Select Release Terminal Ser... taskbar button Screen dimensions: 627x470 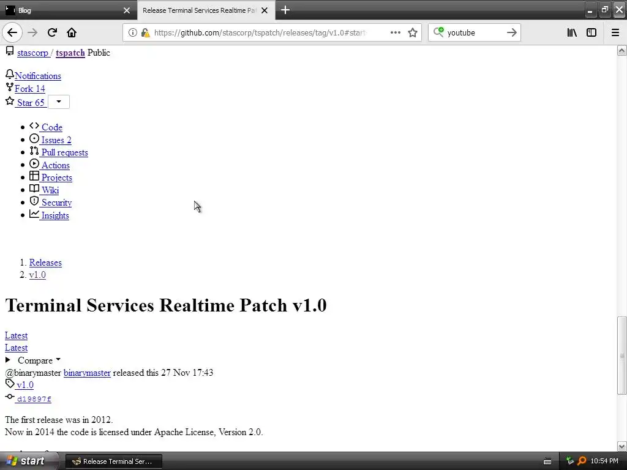tap(114, 461)
